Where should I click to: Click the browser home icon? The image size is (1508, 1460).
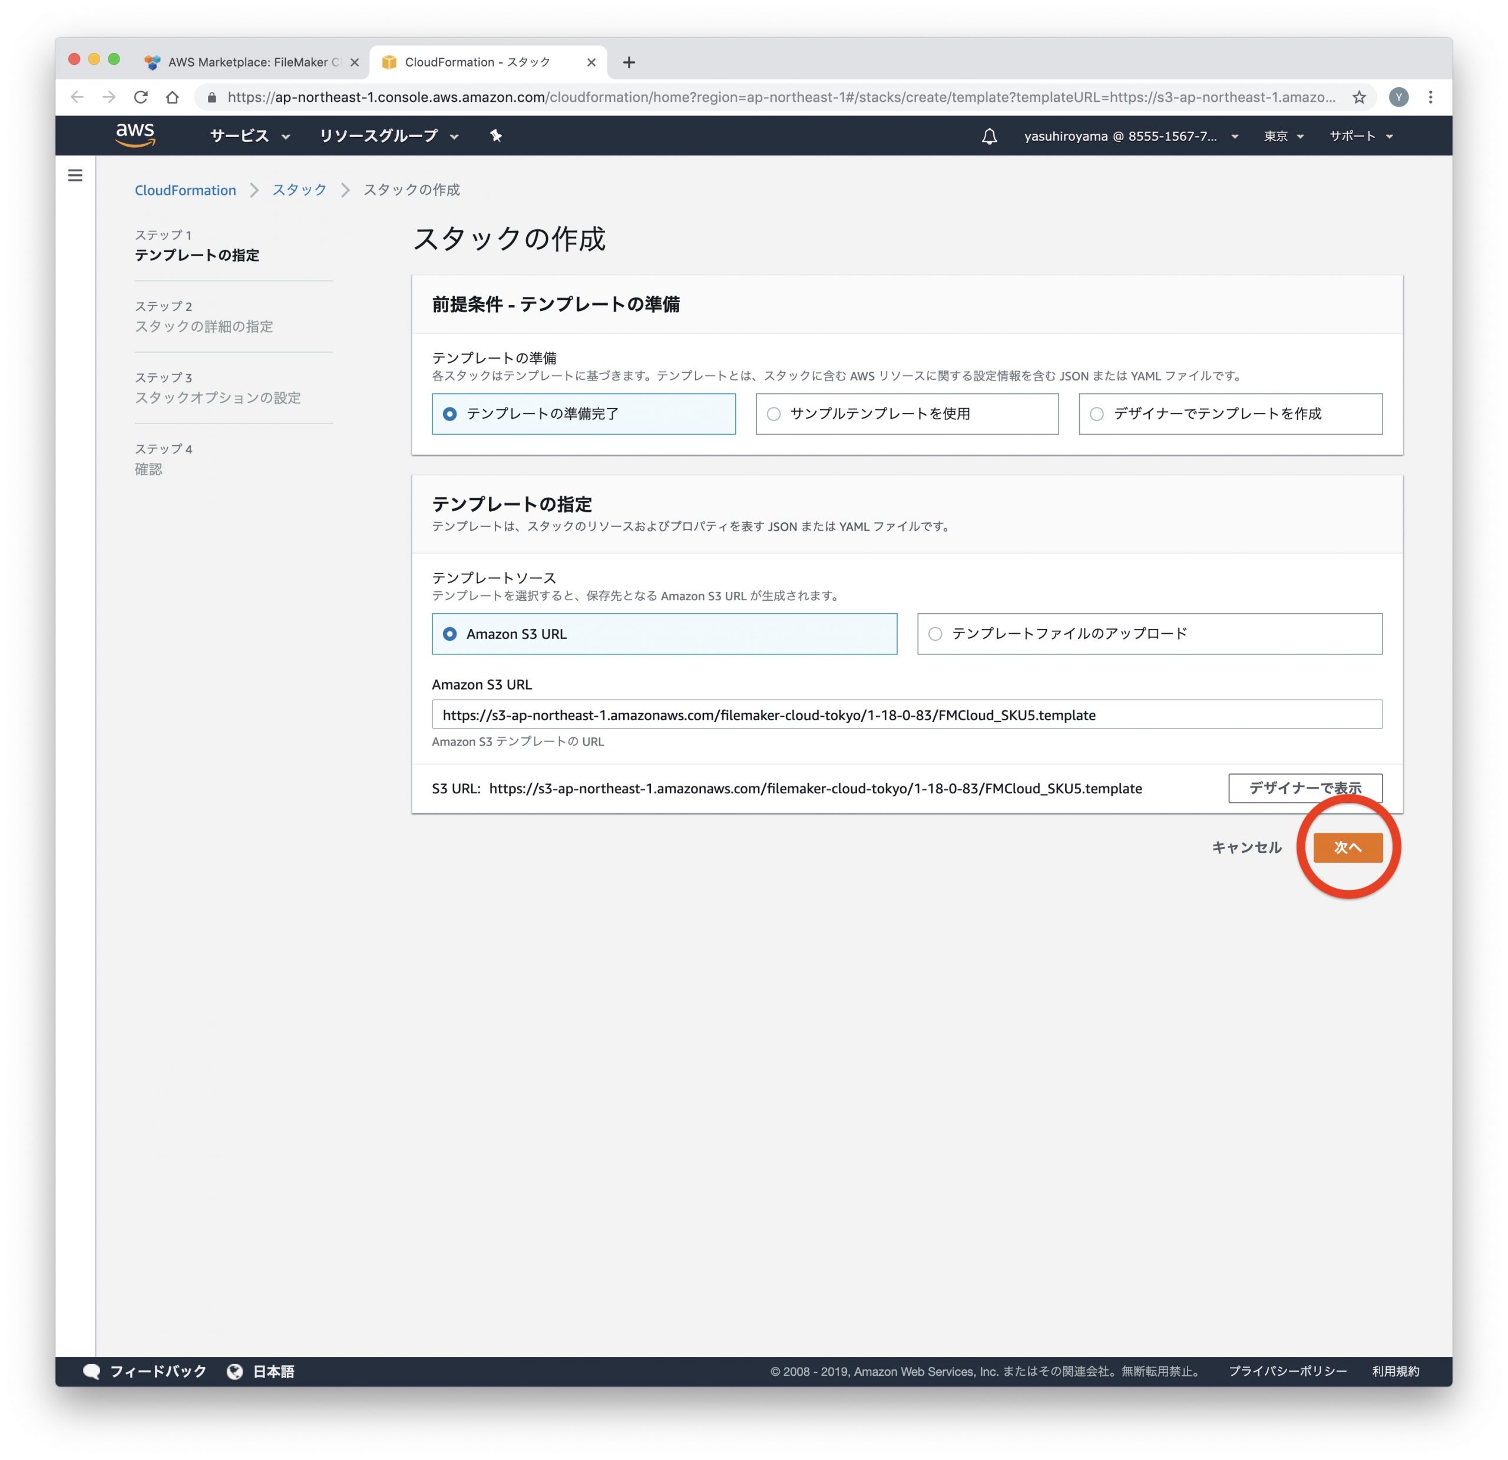(173, 97)
